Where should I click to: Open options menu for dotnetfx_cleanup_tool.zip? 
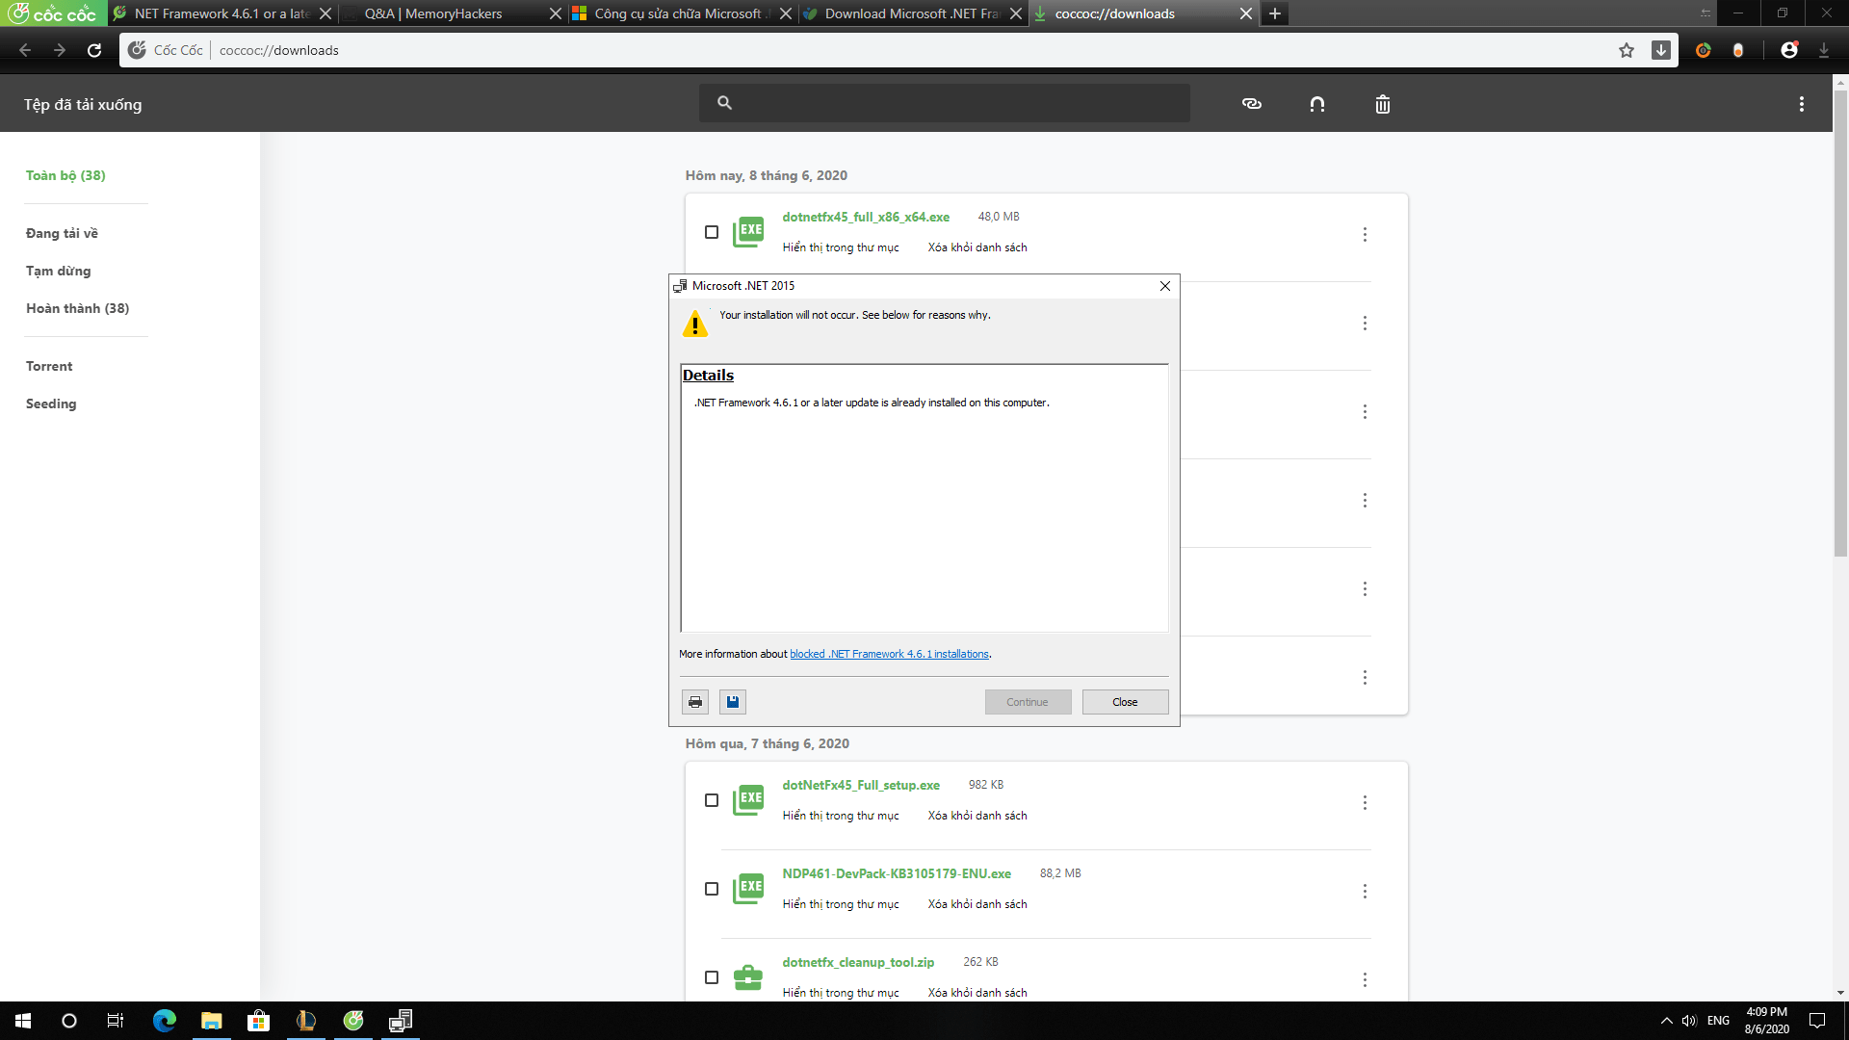(1365, 979)
